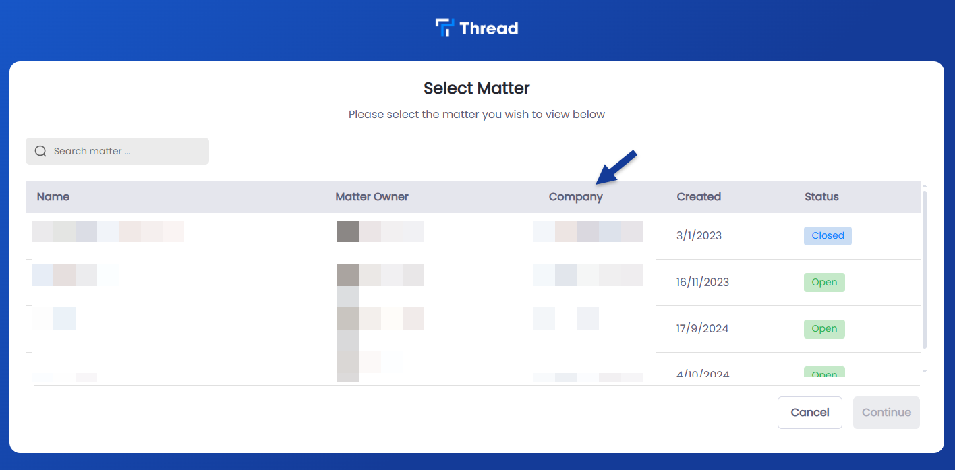955x470 pixels.
Task: Click the Cancel button
Action: [x=810, y=413]
